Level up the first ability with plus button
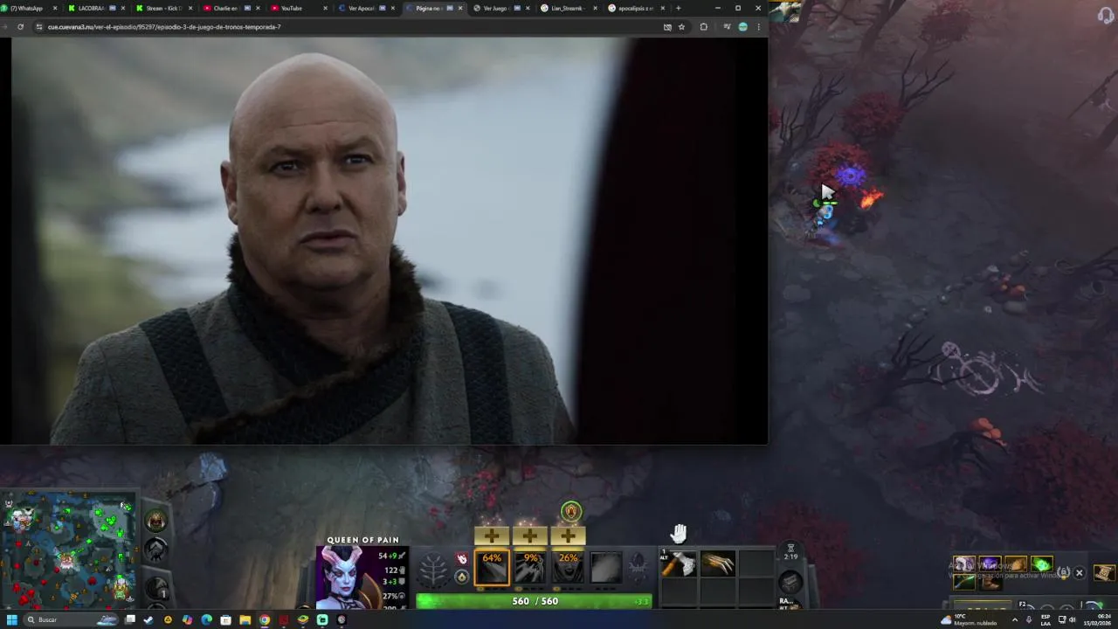The height and width of the screenshot is (629, 1118). (491, 536)
